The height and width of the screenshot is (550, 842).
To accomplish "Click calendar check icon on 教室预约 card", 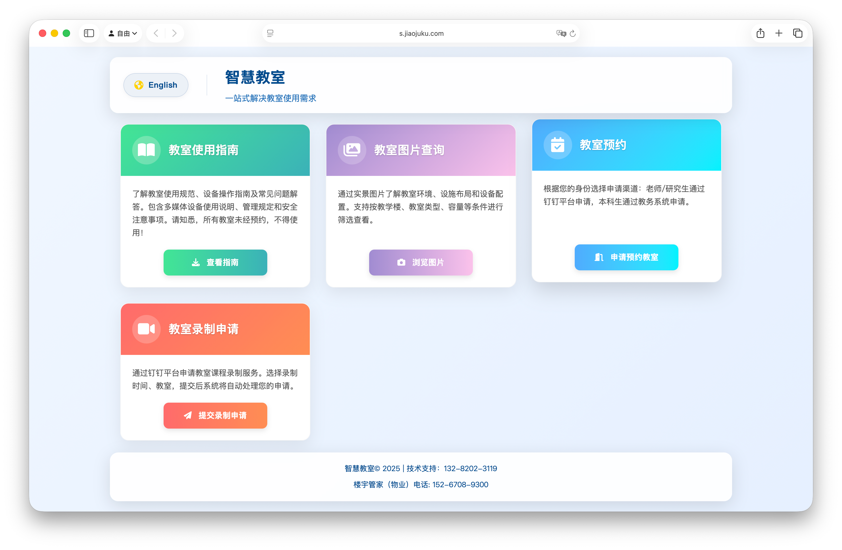I will click(558, 145).
